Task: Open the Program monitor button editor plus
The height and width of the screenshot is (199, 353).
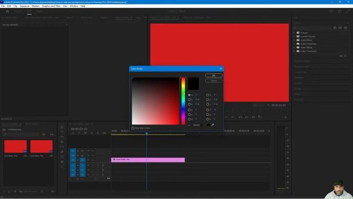Action: tap(285, 117)
